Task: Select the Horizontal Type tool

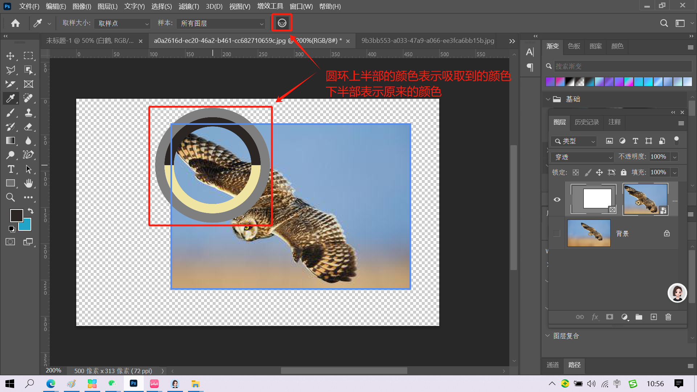Action: 11,169
